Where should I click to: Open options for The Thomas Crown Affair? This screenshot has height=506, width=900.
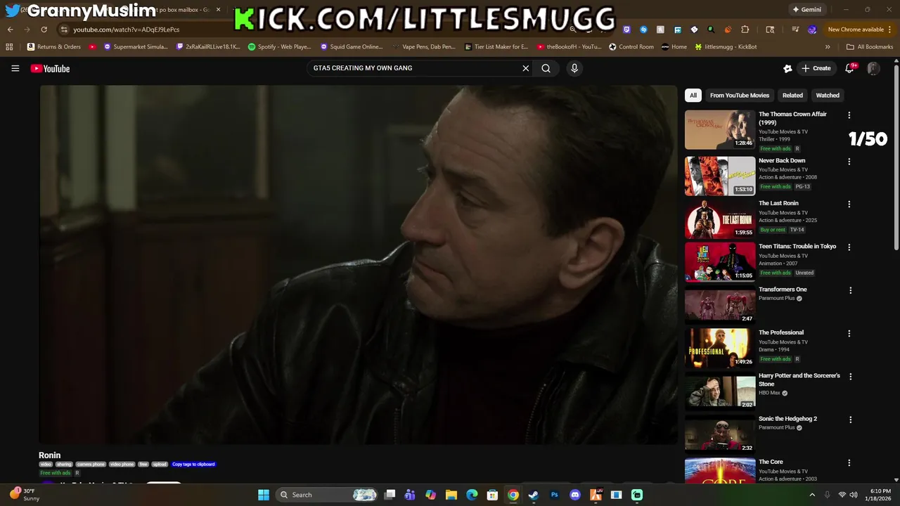pos(849,115)
